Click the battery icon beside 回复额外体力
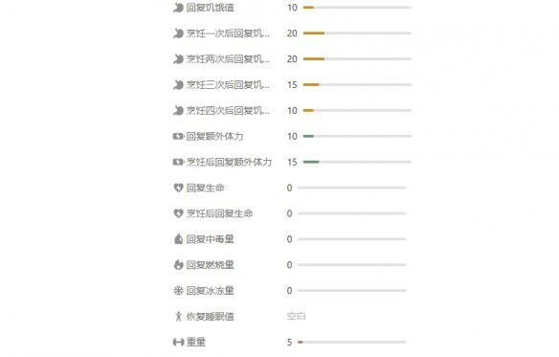Image resolution: width=559 pixels, height=357 pixels. [178, 136]
